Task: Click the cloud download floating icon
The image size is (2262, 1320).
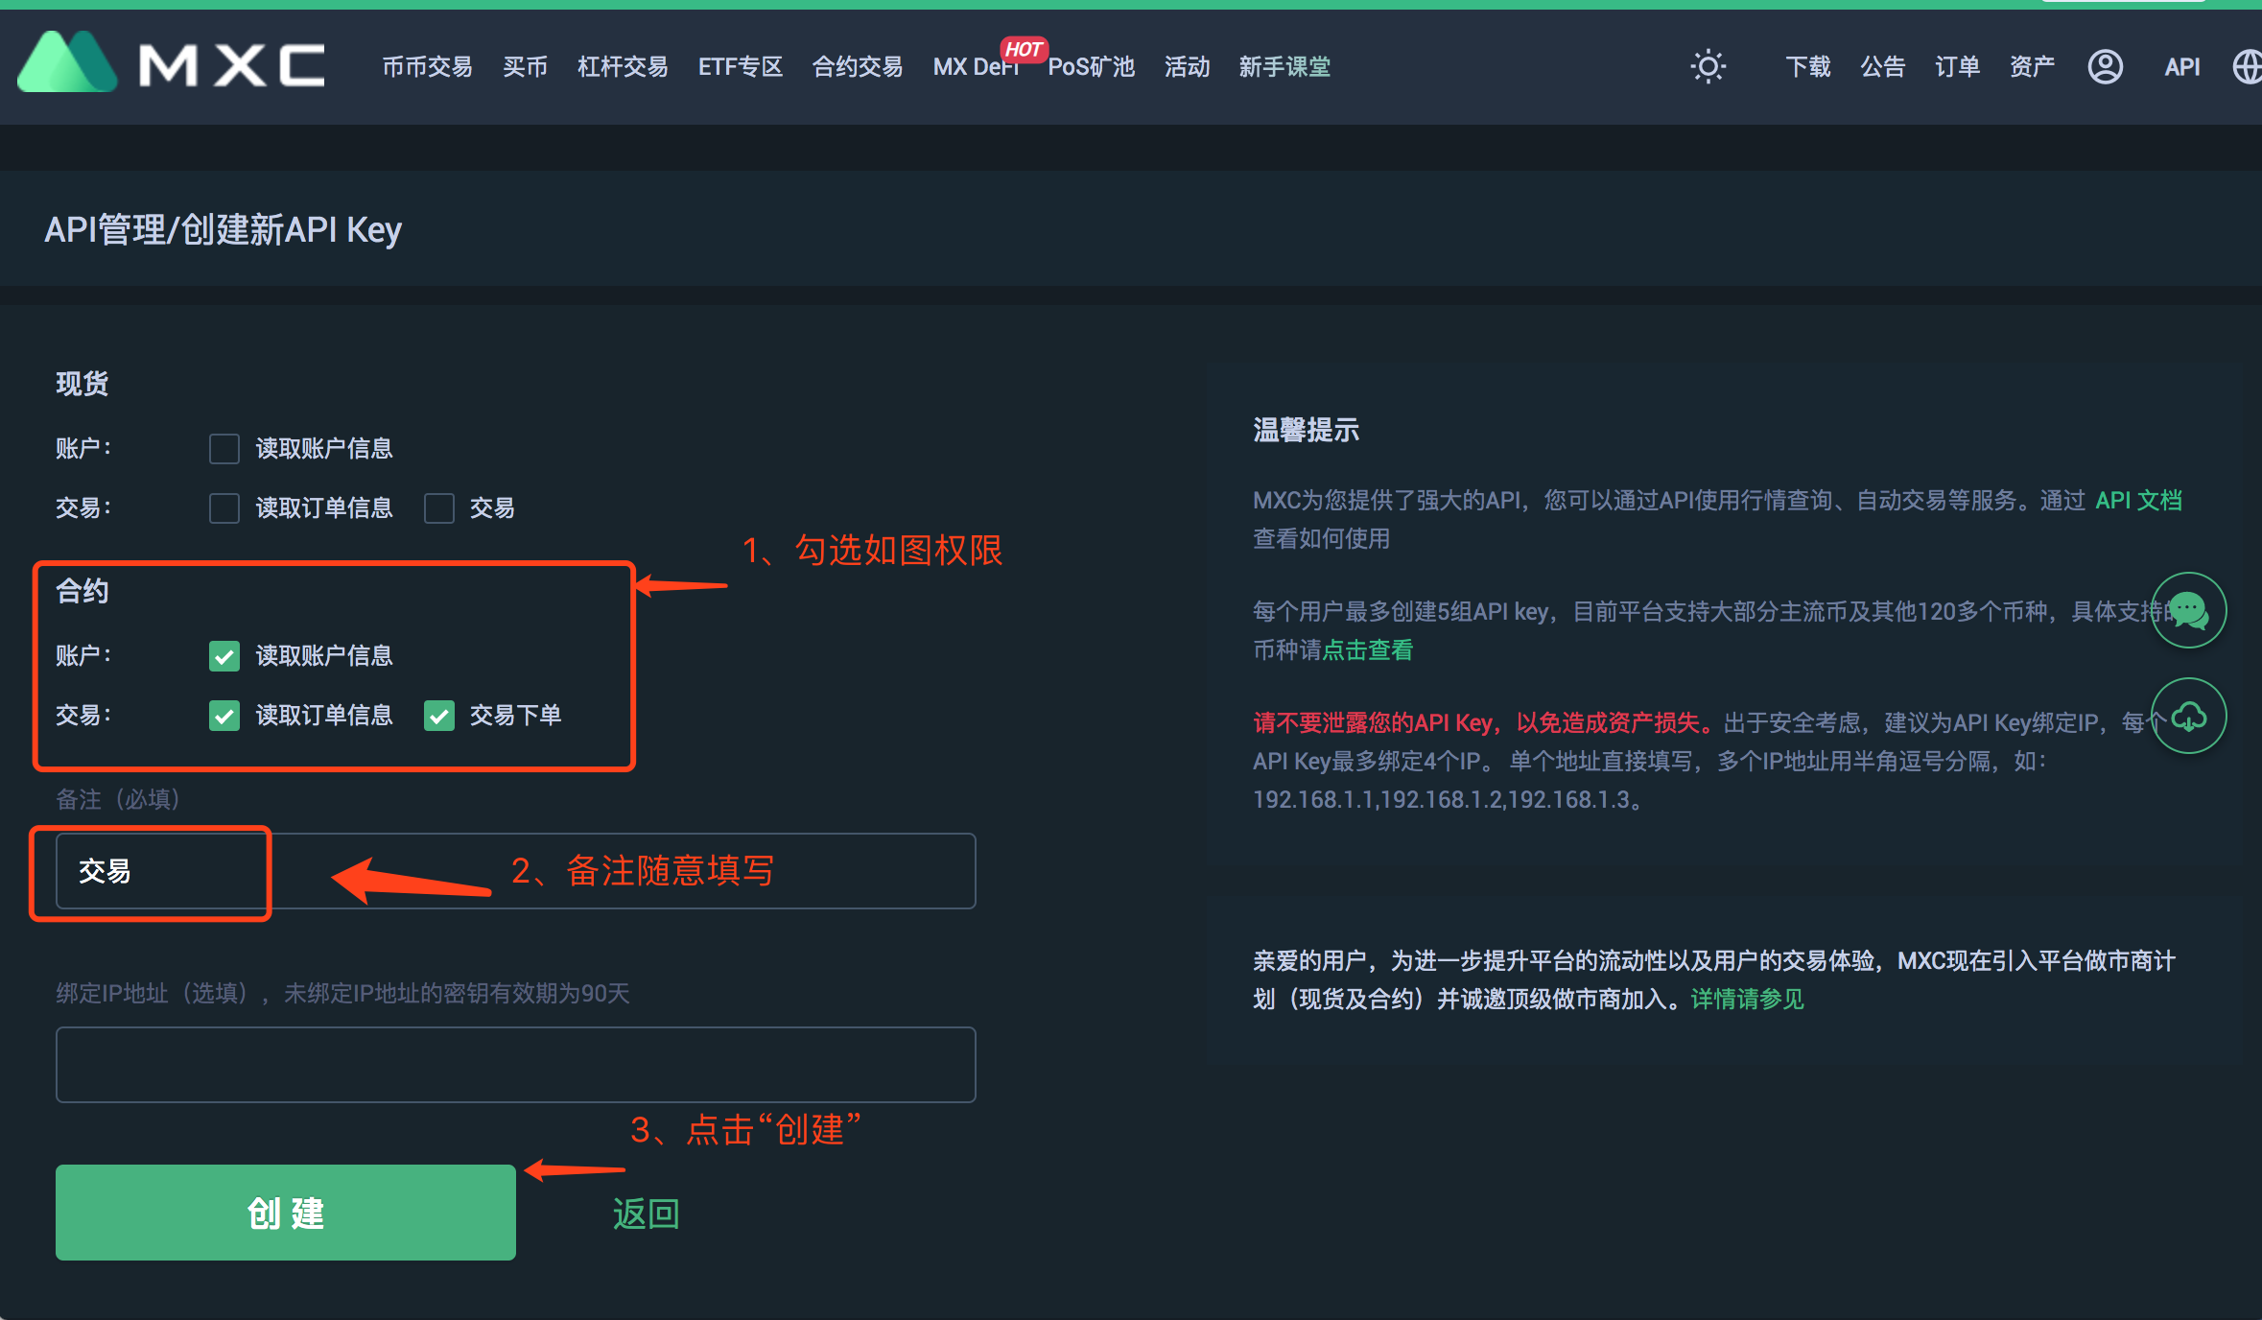Action: click(x=2188, y=716)
